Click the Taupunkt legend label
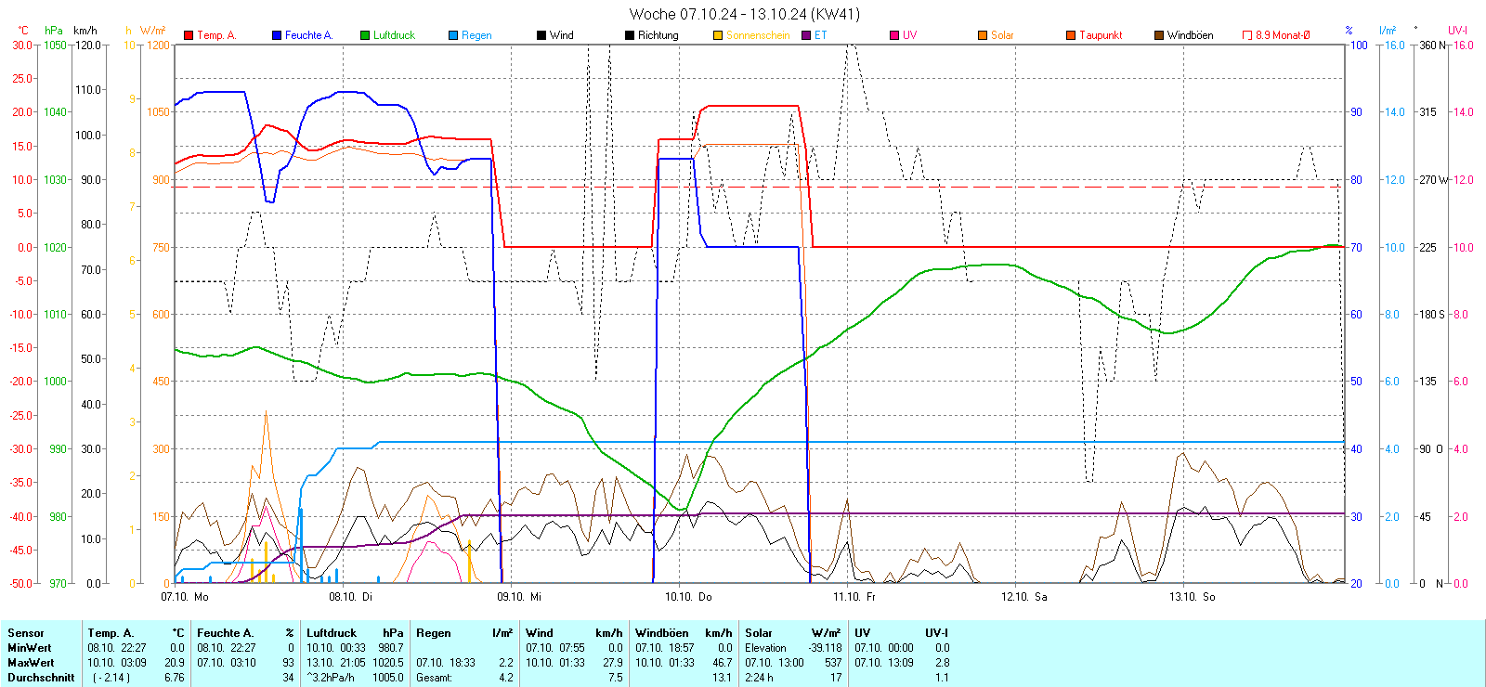 coord(1101,35)
